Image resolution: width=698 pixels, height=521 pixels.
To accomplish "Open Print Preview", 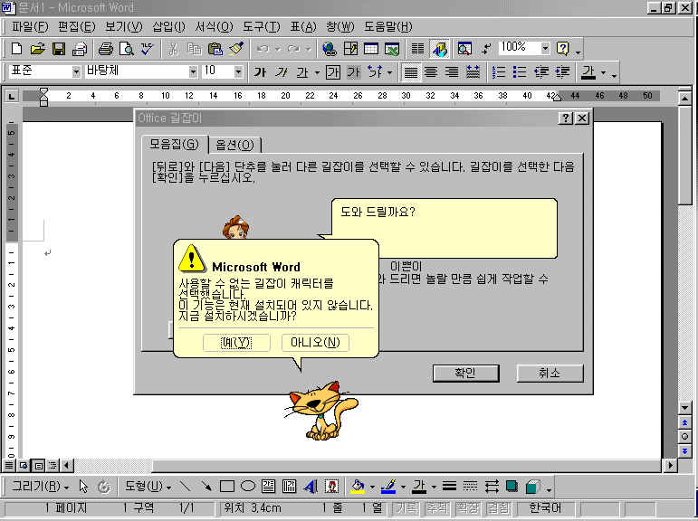I will click(x=127, y=49).
